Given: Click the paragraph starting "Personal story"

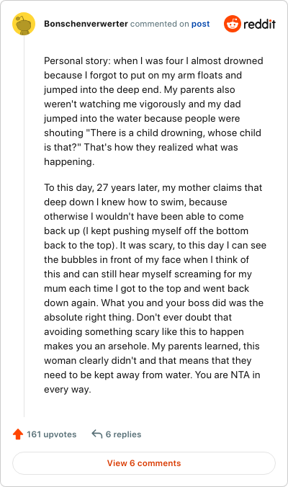Looking at the screenshot, I should (x=153, y=111).
